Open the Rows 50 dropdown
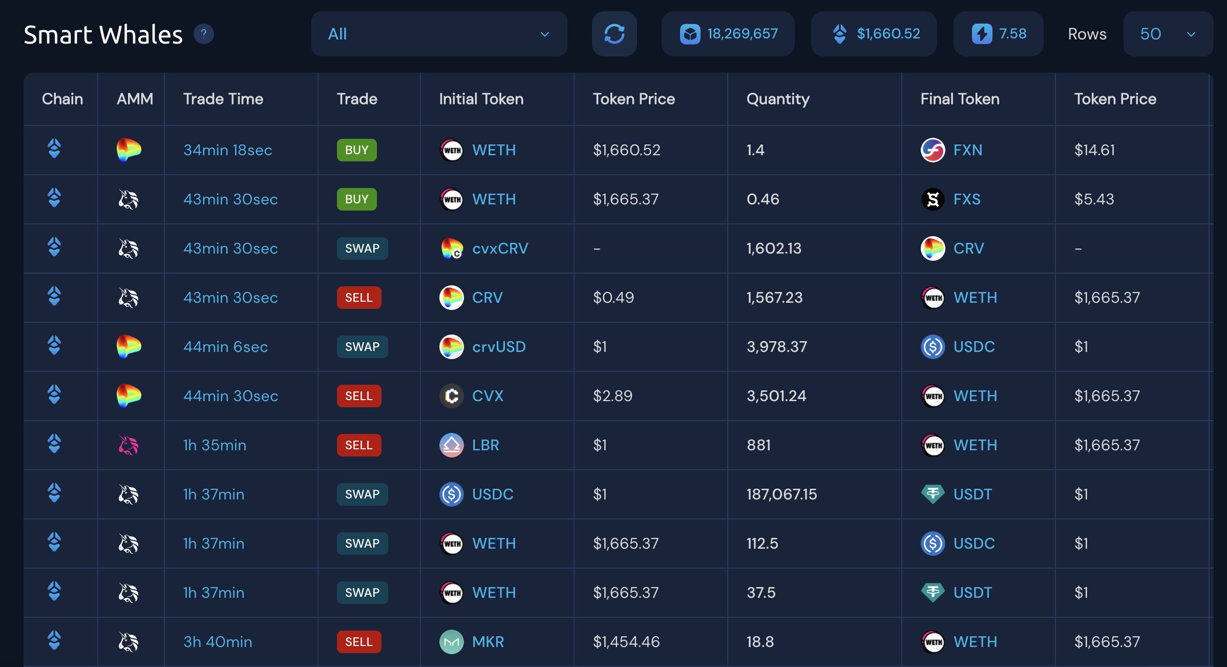Image resolution: width=1227 pixels, height=667 pixels. (1168, 34)
